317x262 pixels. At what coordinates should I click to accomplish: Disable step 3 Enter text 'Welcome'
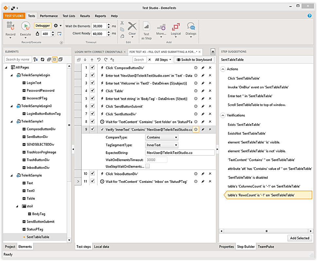pos(92,83)
